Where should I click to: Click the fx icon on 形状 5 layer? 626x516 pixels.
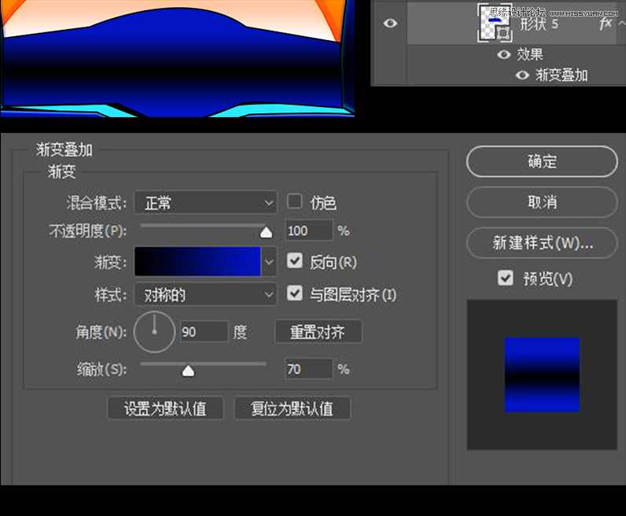click(x=606, y=24)
